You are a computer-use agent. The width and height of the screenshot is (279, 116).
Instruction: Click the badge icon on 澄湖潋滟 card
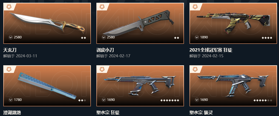point(9,69)
